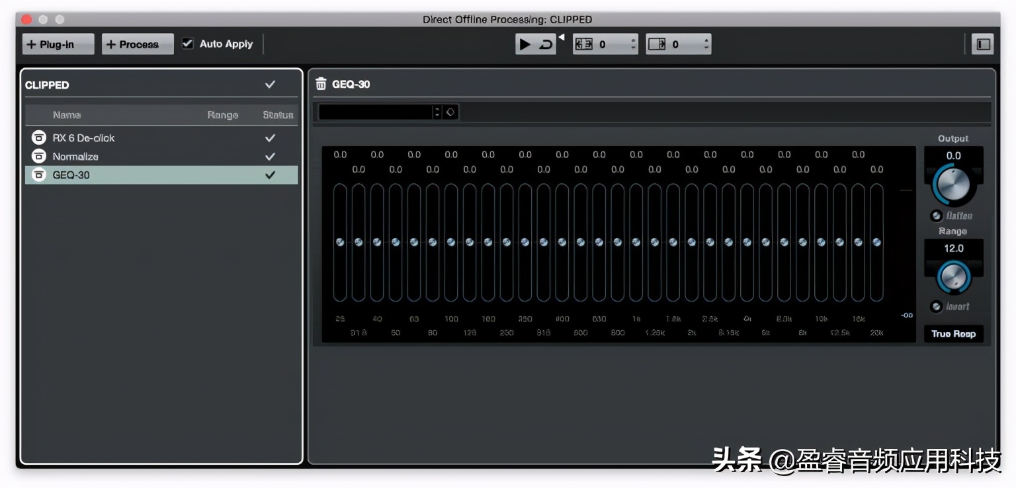1016x488 pixels.
Task: Open the GEQ-30 preset selector field
Action: 374,112
